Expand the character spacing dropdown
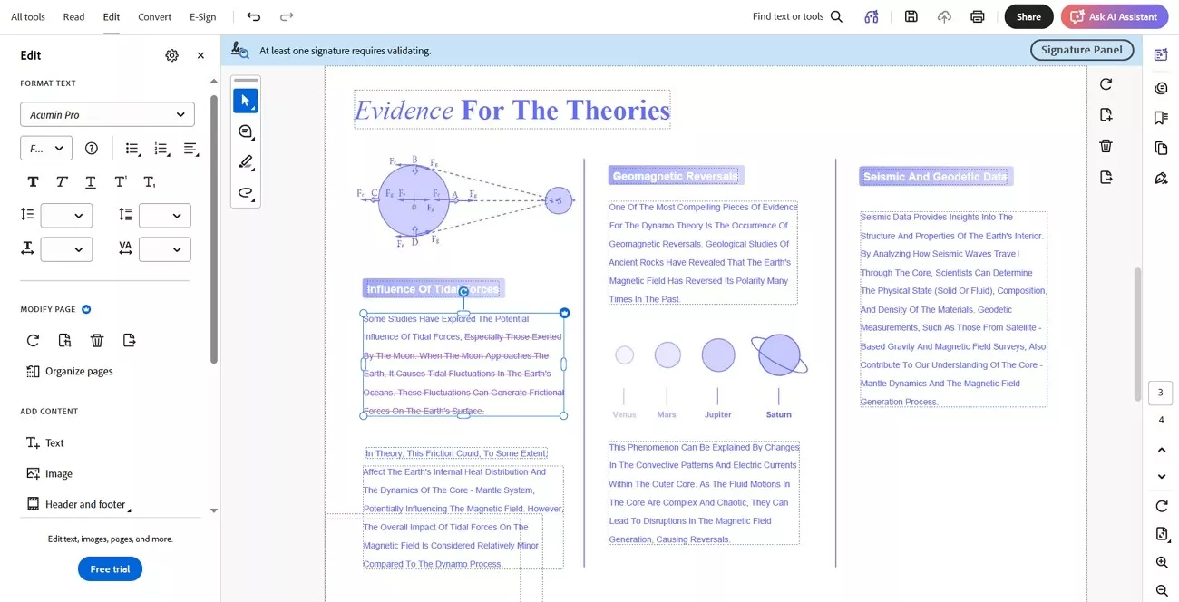Image resolution: width=1179 pixels, height=602 pixels. pos(164,248)
